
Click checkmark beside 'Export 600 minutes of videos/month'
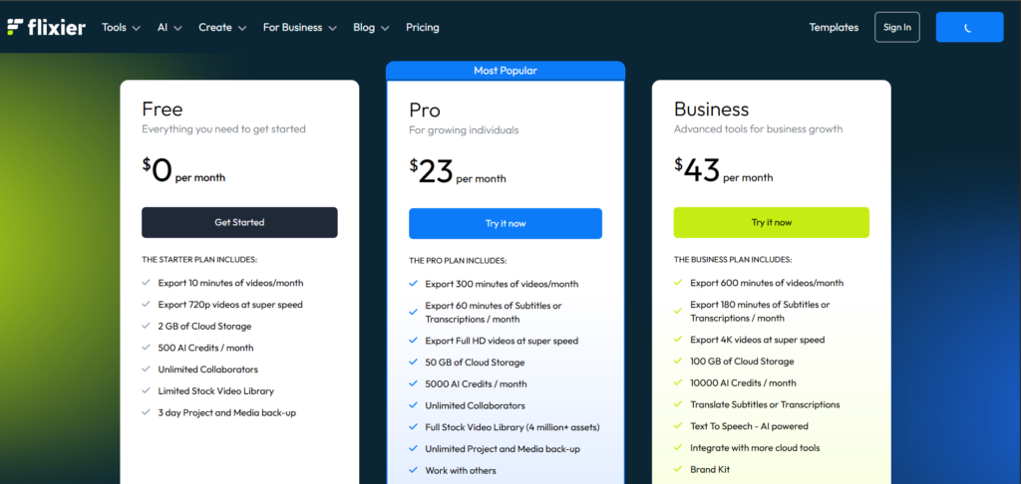tap(678, 283)
